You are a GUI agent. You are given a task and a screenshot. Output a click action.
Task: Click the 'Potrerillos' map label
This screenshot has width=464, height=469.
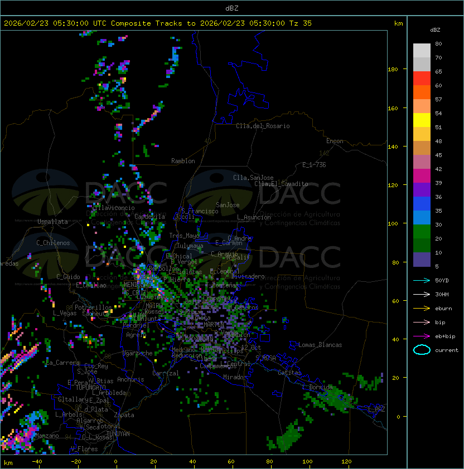pos(93,307)
